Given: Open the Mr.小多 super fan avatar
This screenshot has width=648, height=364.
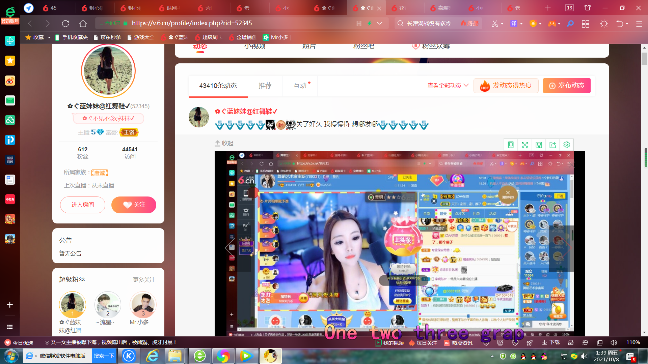Looking at the screenshot, I should coord(143,305).
